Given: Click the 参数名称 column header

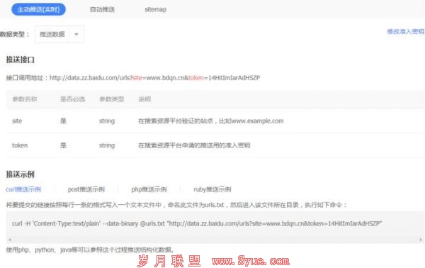Looking at the screenshot, I should coord(25,99).
